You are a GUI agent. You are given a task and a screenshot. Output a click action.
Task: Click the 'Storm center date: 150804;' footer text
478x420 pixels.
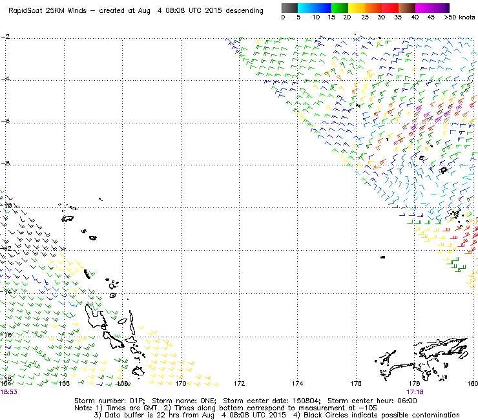272,401
